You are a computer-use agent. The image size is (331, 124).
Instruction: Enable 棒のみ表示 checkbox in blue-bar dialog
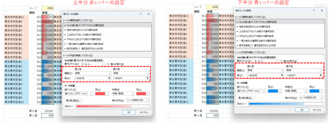[x=281, y=61]
